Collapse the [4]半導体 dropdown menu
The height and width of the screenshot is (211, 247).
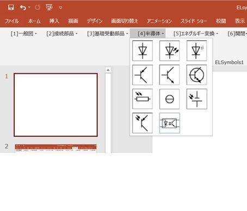pyautogui.click(x=147, y=34)
